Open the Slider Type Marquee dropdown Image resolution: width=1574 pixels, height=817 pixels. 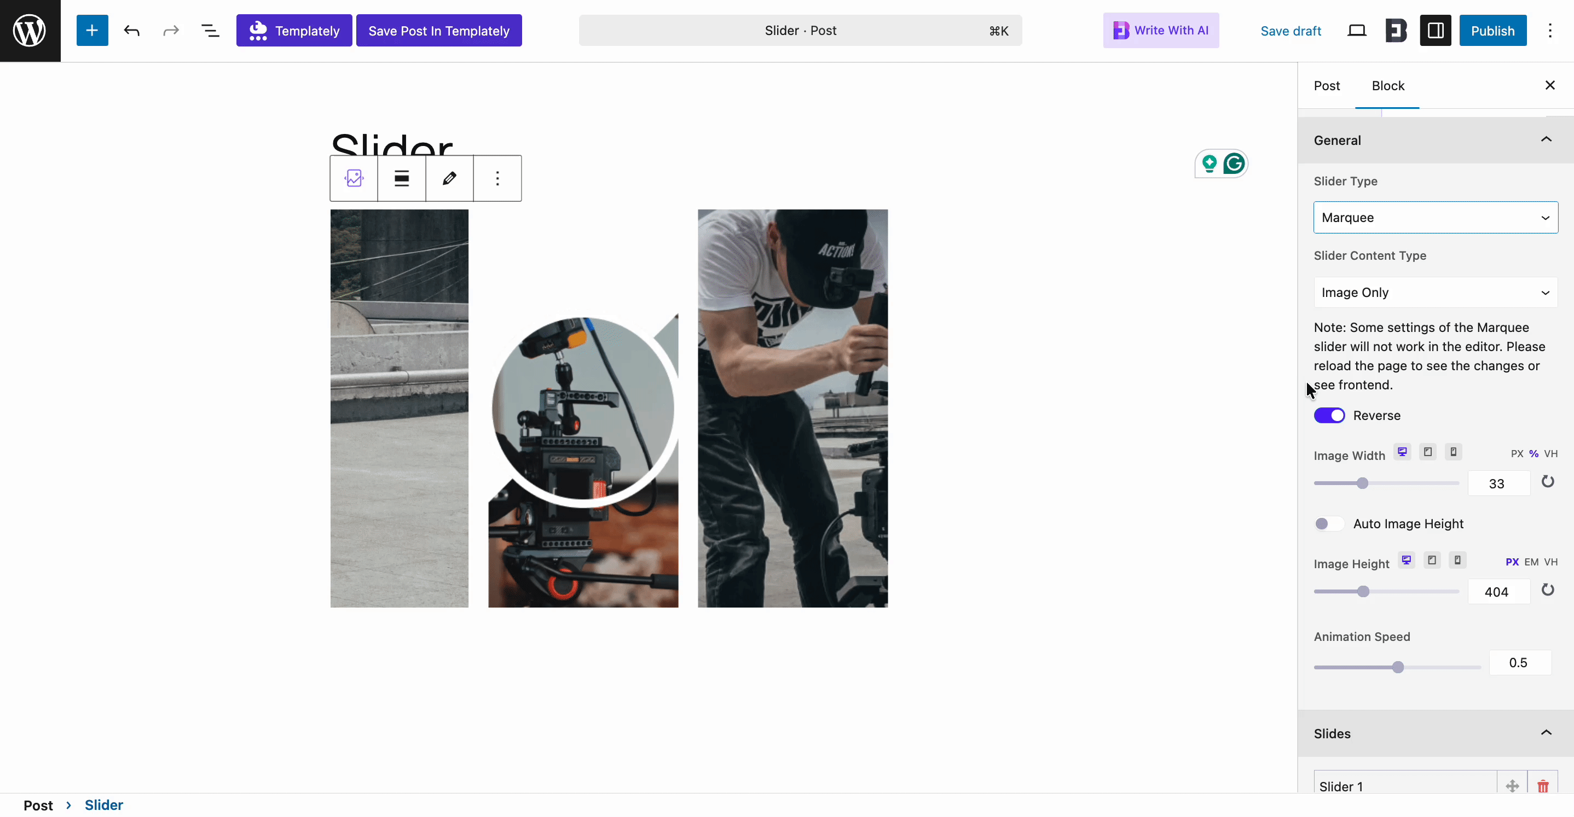(x=1436, y=218)
